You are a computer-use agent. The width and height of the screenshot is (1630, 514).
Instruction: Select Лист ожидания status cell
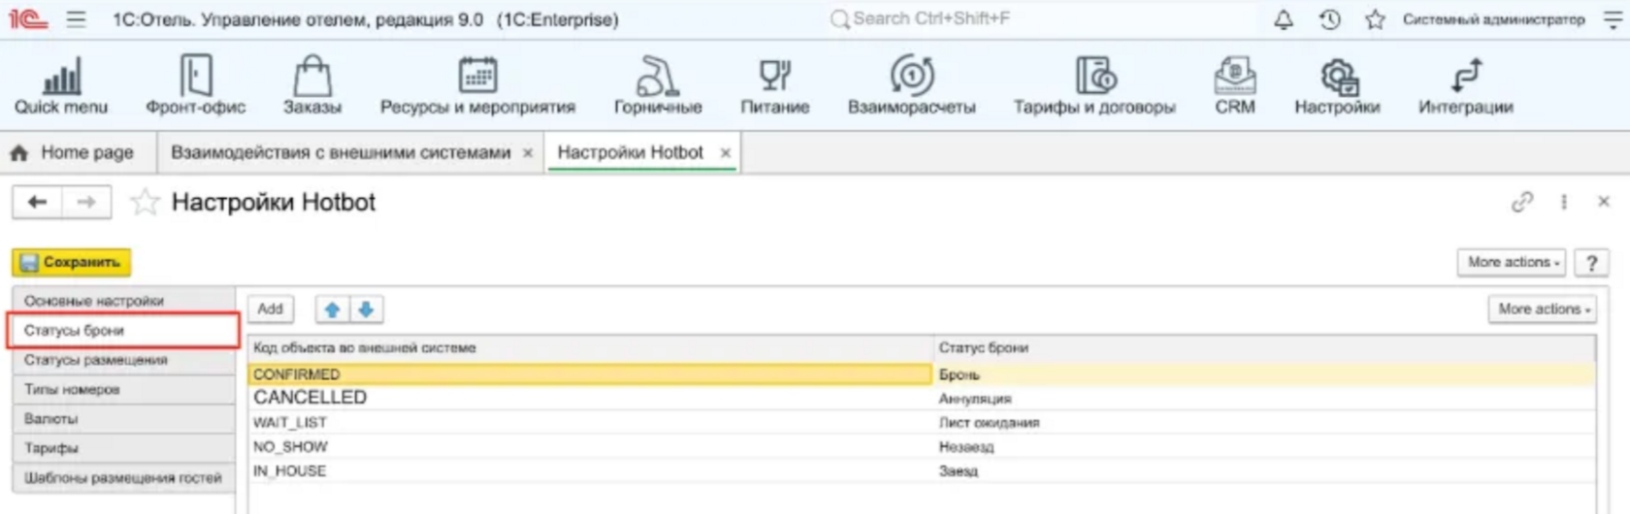(1264, 423)
